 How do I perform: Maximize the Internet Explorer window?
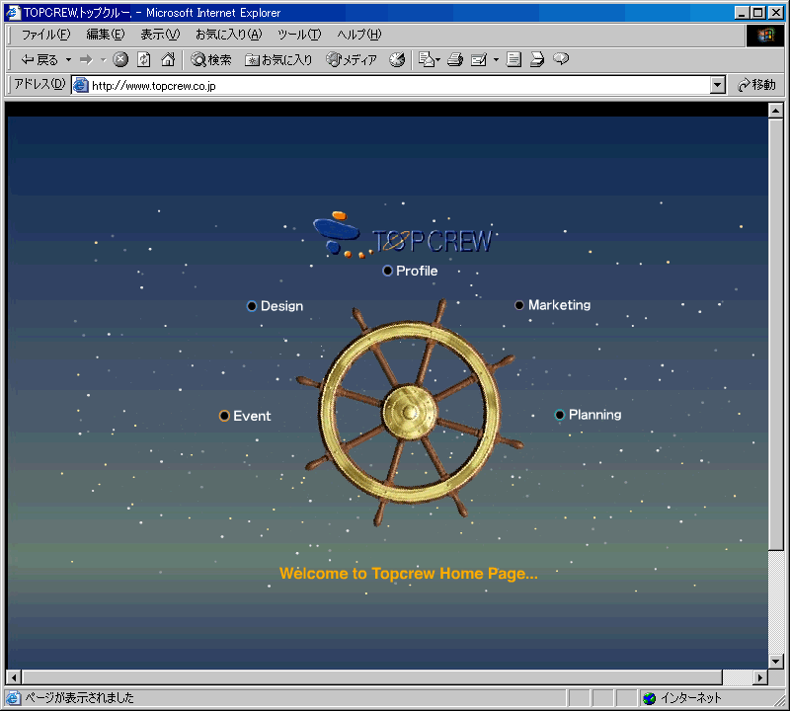point(757,12)
